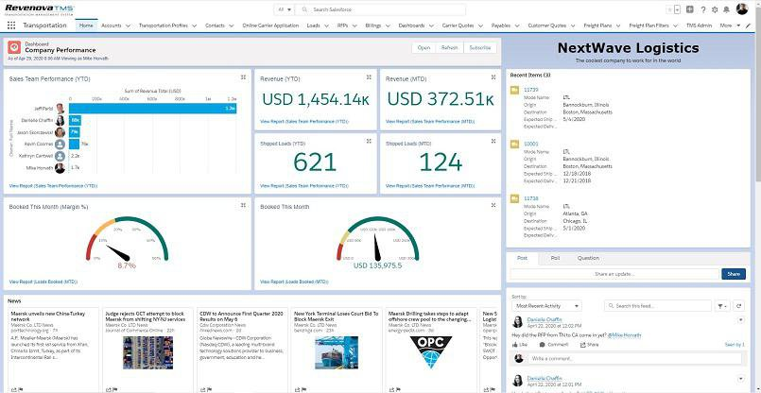Expand the Shipped Loads (YTD) widget
Screen dimensions: 761x393
tap(369, 141)
